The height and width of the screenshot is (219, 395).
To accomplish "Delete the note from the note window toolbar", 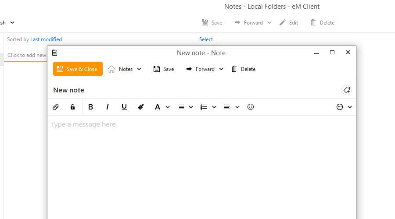I will (243, 69).
